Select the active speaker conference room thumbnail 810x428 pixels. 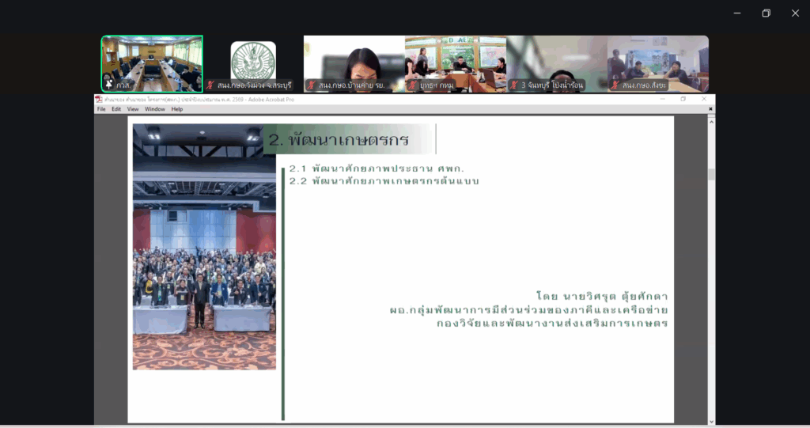pos(152,62)
